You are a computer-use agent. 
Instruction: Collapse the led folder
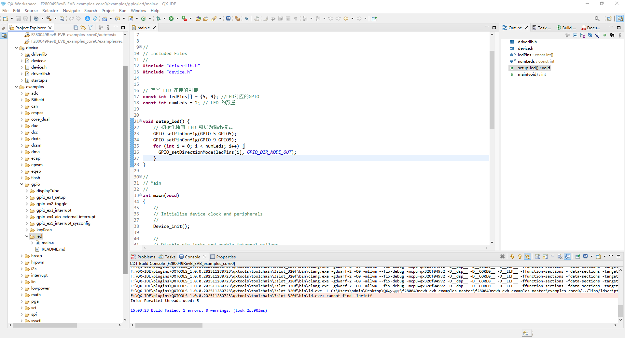click(27, 236)
